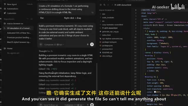
Task: Click the 'Send follow-up' input field
Action: [x=51, y=105]
